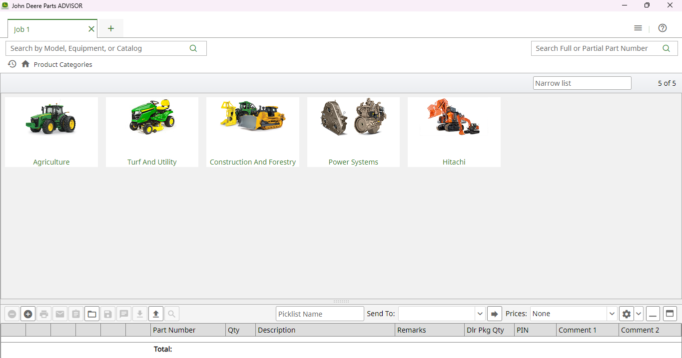Click the Description column header
This screenshot has width=682, height=358.
click(x=325, y=330)
